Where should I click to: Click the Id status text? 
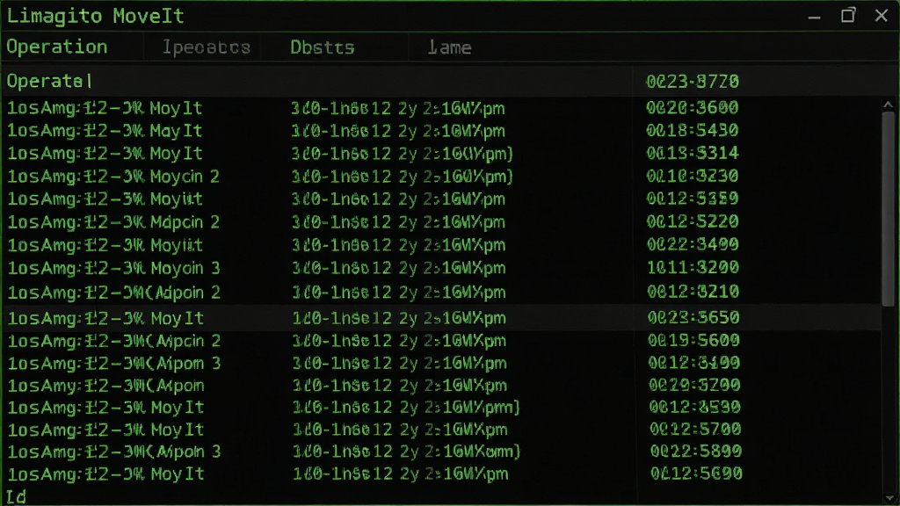(x=16, y=497)
